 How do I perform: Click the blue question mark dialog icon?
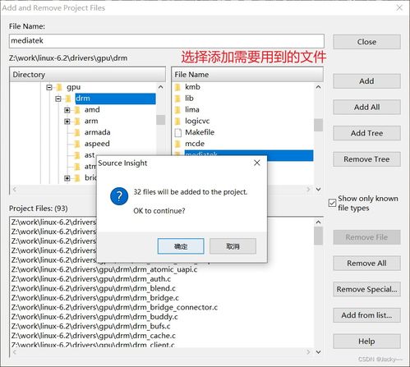point(119,196)
